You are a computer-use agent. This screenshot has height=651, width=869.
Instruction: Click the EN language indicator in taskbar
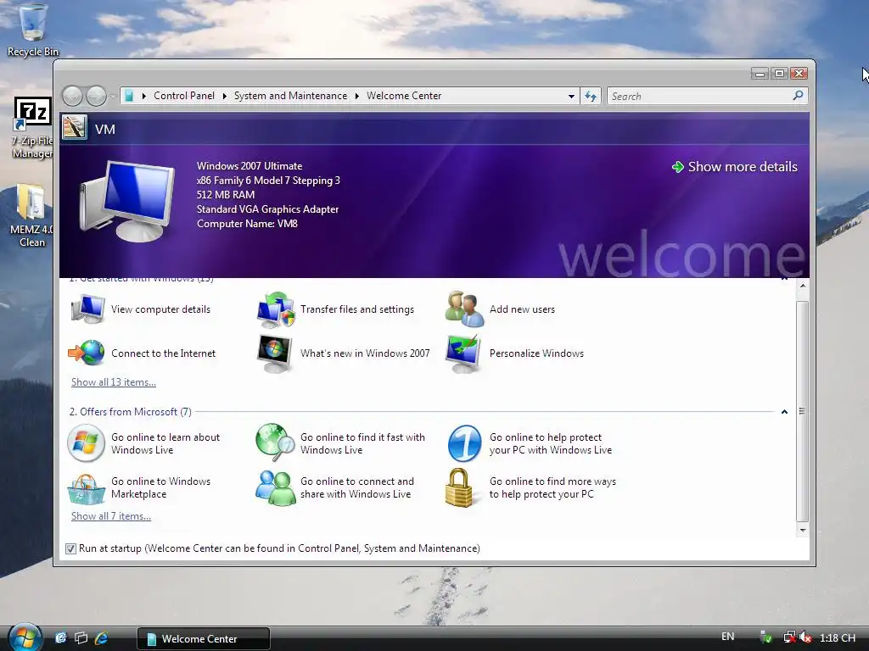pos(727,637)
